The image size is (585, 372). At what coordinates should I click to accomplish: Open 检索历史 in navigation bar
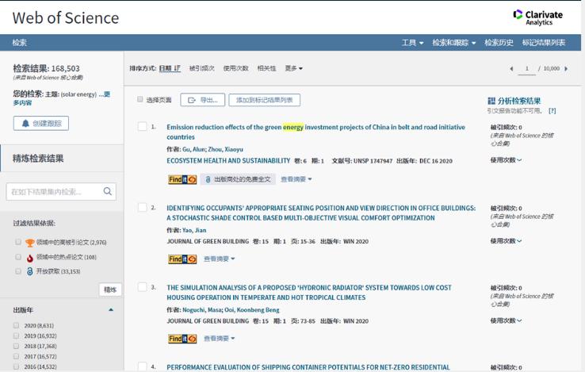pos(499,43)
